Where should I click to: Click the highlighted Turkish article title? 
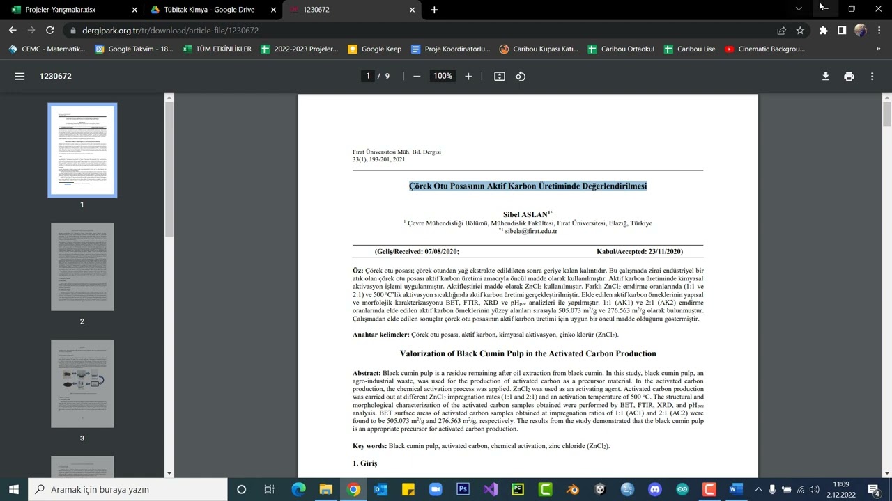[x=528, y=186]
